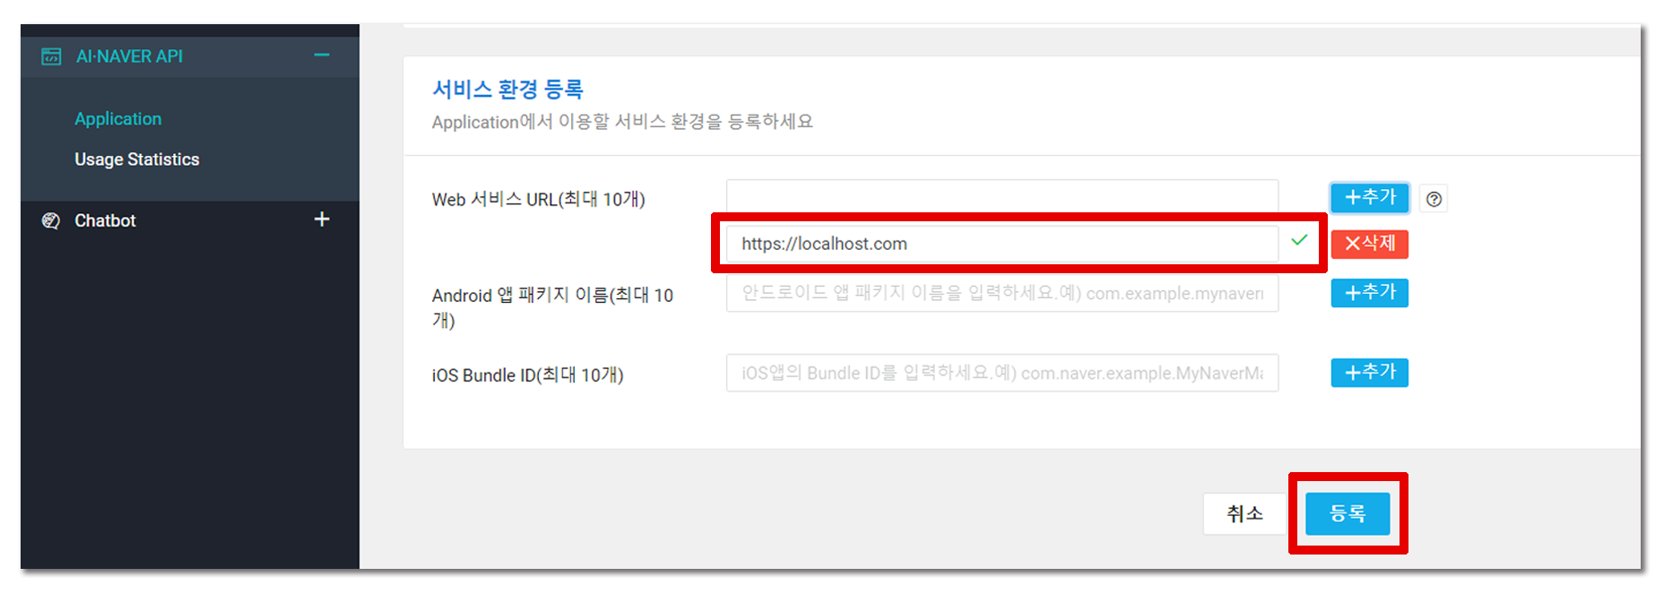Collapse AI·NAVER API menu with minus icon
Screen dimensions: 1664x602
click(322, 56)
